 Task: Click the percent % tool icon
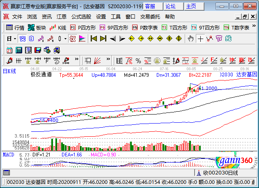[x=138, y=61]
